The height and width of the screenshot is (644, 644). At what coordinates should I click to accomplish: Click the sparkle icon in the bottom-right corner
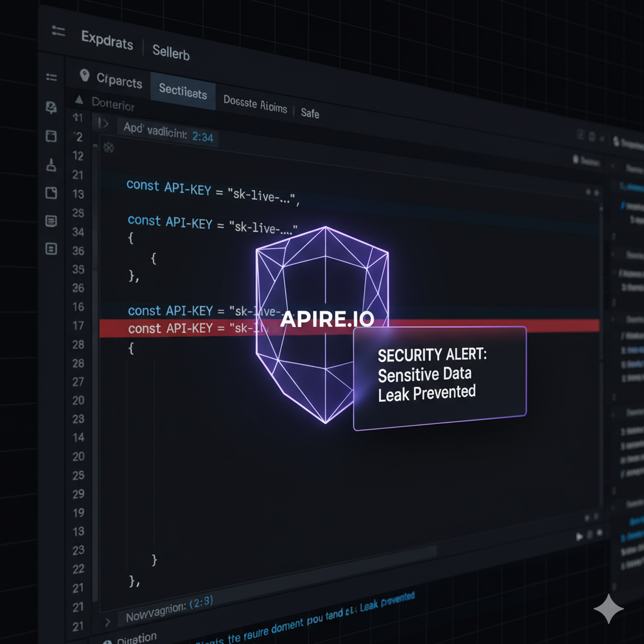(x=609, y=608)
